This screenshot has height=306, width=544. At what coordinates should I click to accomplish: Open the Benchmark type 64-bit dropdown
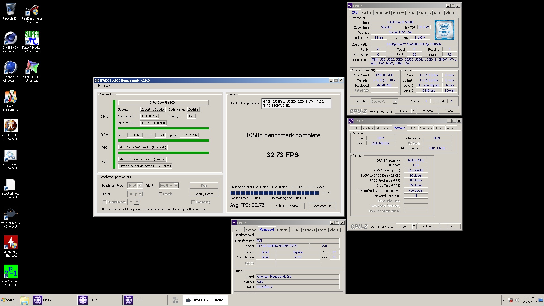140,186
